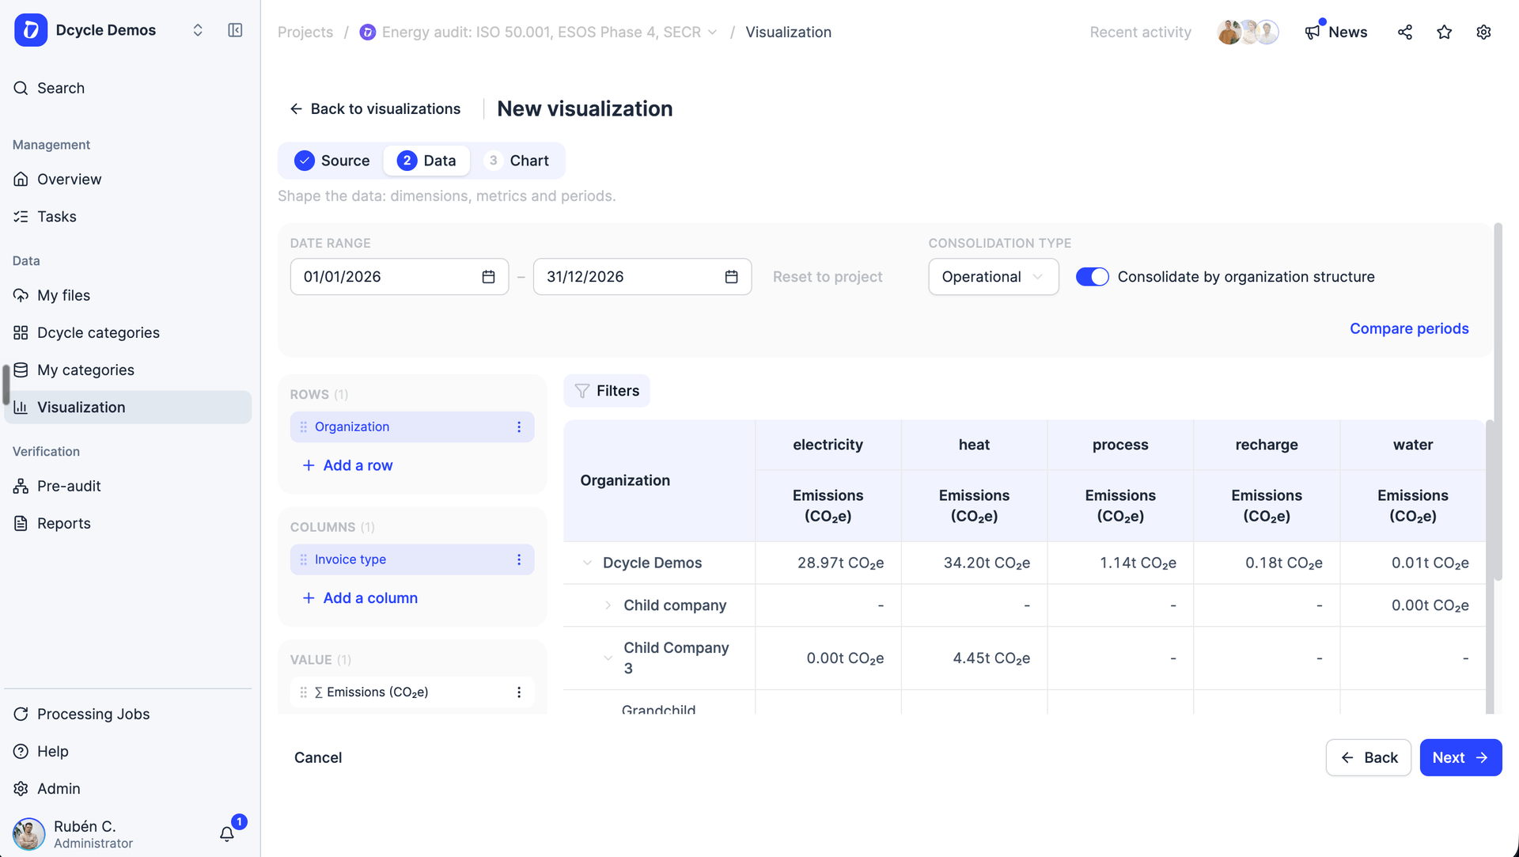Click the Dcycle logo icon
This screenshot has height=857, width=1519.
(31, 30)
